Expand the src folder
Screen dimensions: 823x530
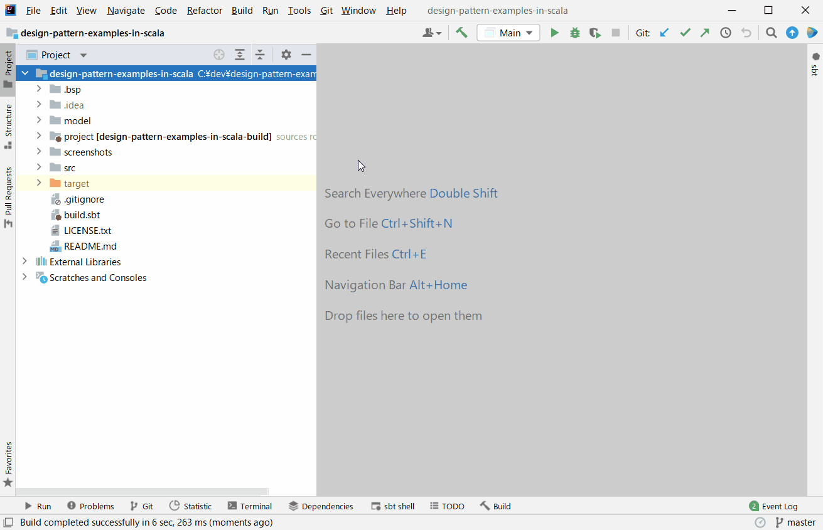[39, 167]
